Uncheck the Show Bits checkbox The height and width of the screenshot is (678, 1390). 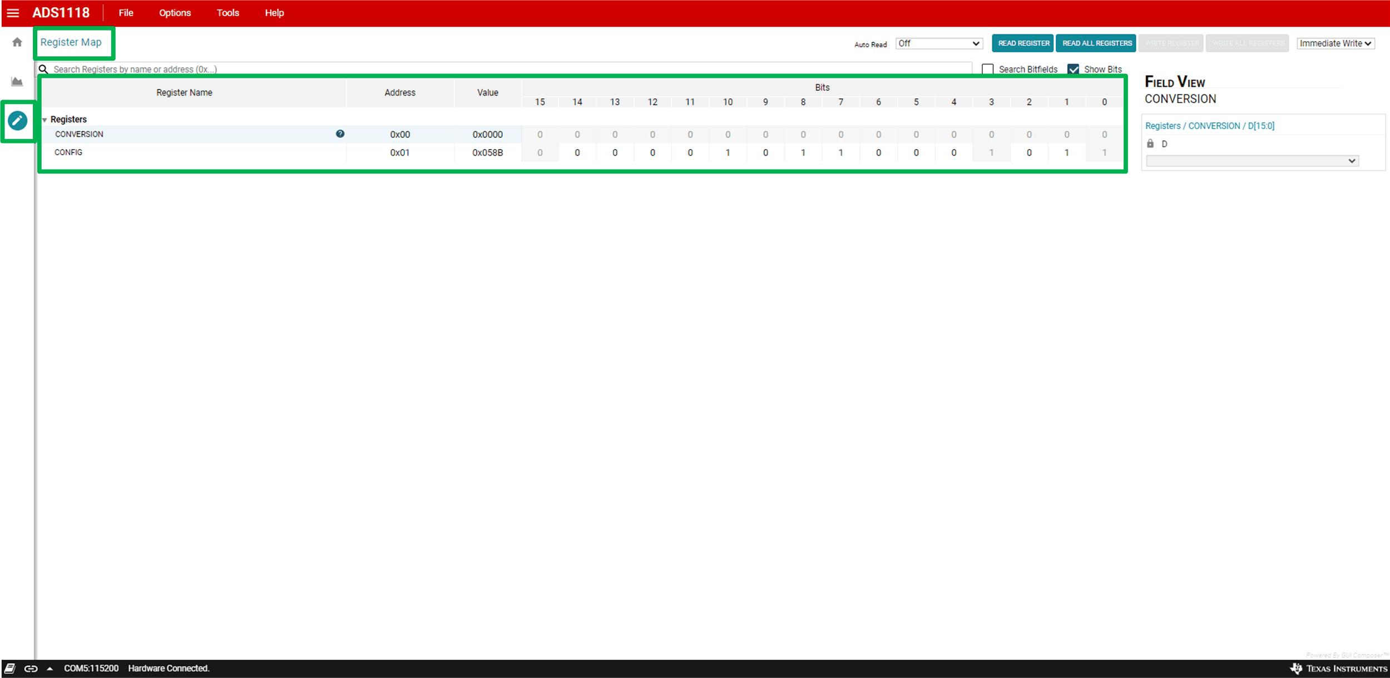1074,70
